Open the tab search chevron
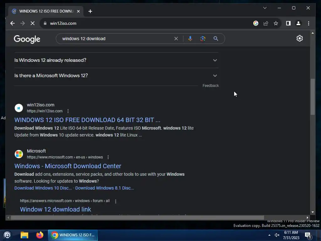 tap(265, 8)
